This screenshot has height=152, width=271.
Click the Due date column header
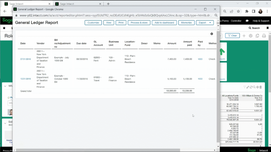81,43
